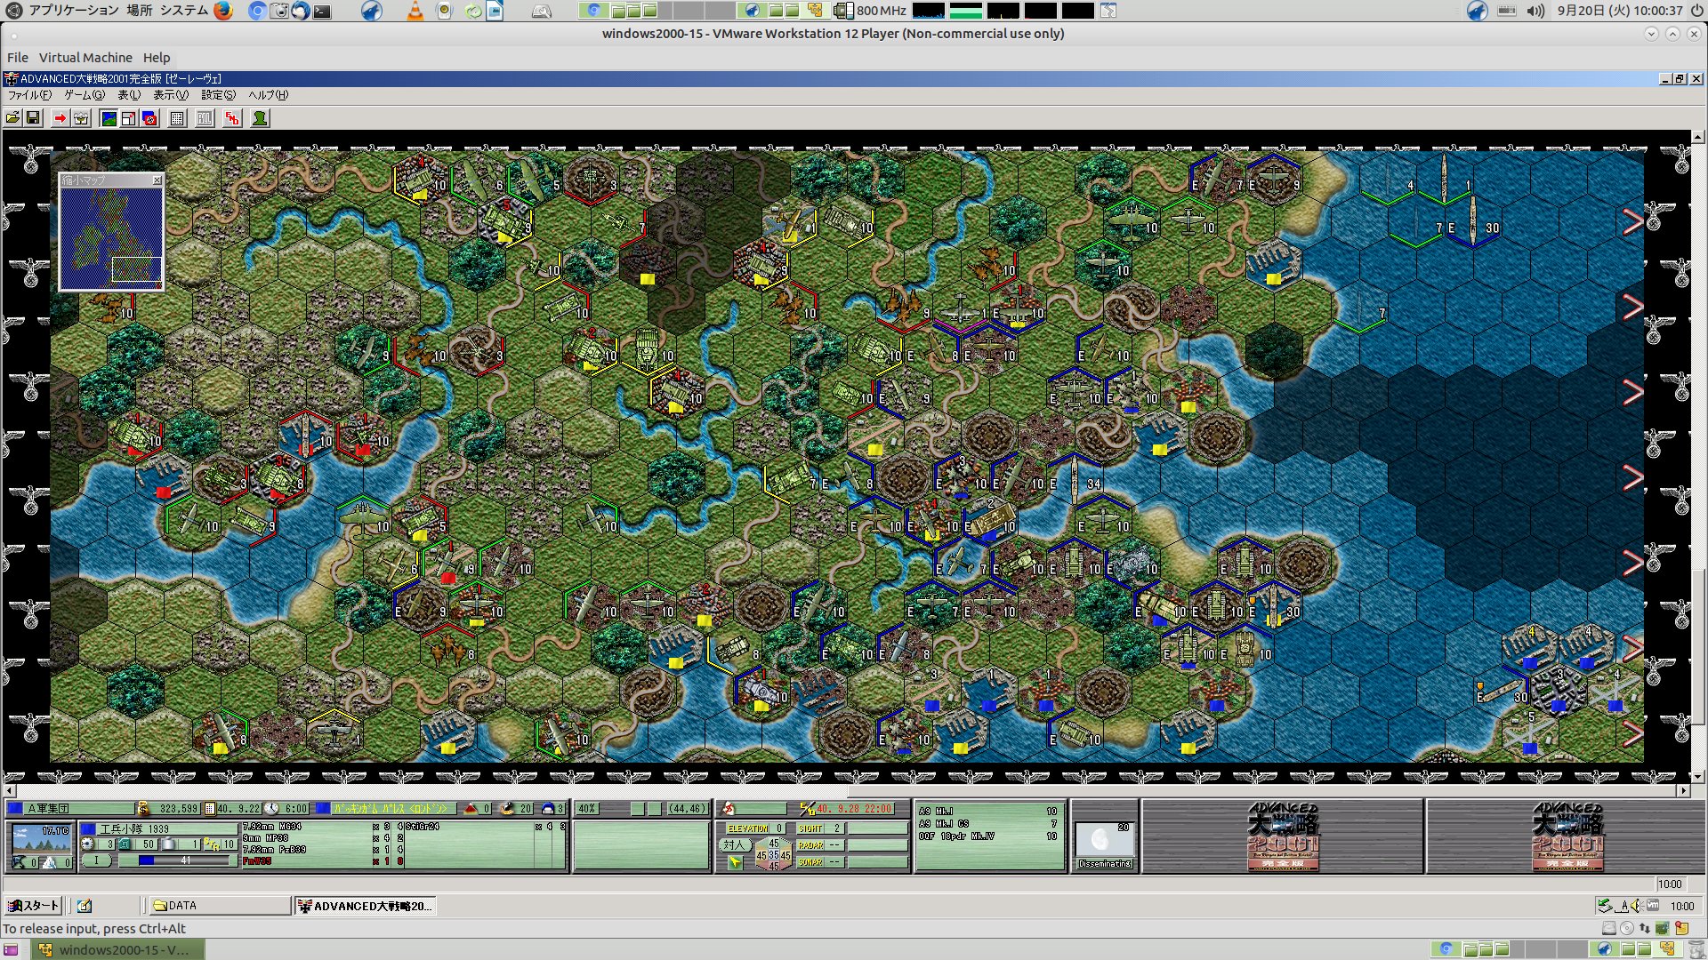The width and height of the screenshot is (1708, 960).
Task: Click the vertical scrollbar up arrow
Action: pos(1698,138)
